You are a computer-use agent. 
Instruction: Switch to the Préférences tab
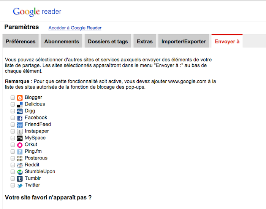coord(21,41)
